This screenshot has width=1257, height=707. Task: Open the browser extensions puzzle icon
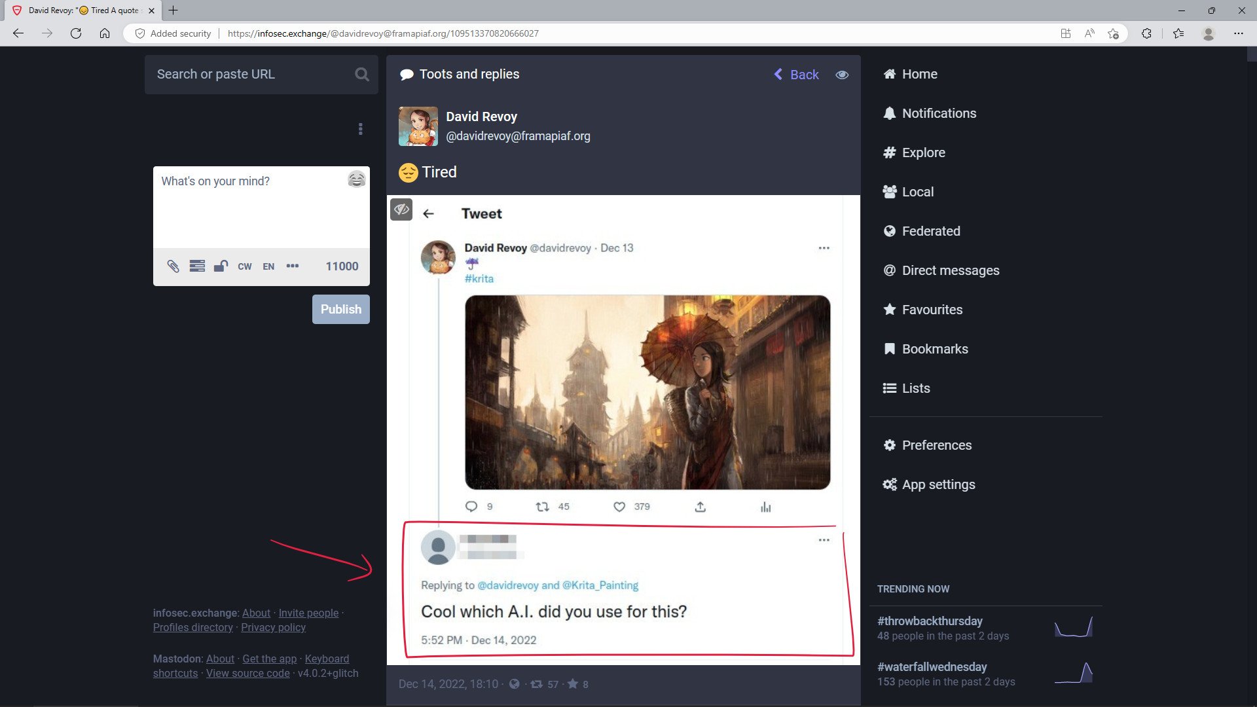tap(1146, 33)
